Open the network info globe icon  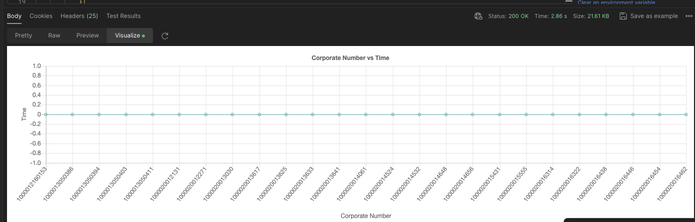tap(478, 16)
